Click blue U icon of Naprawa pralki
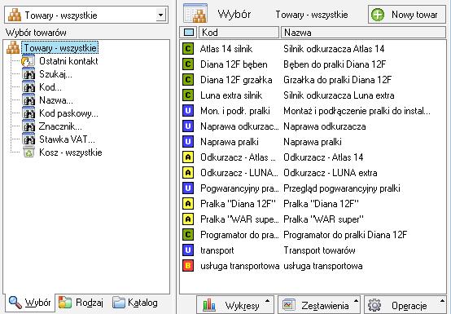This screenshot has width=451, height=314. click(x=188, y=142)
